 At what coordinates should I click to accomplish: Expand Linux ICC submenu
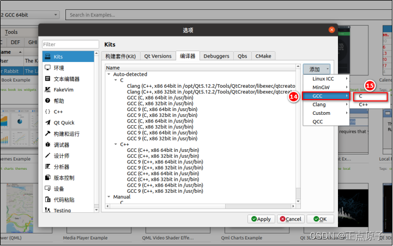coord(326,79)
